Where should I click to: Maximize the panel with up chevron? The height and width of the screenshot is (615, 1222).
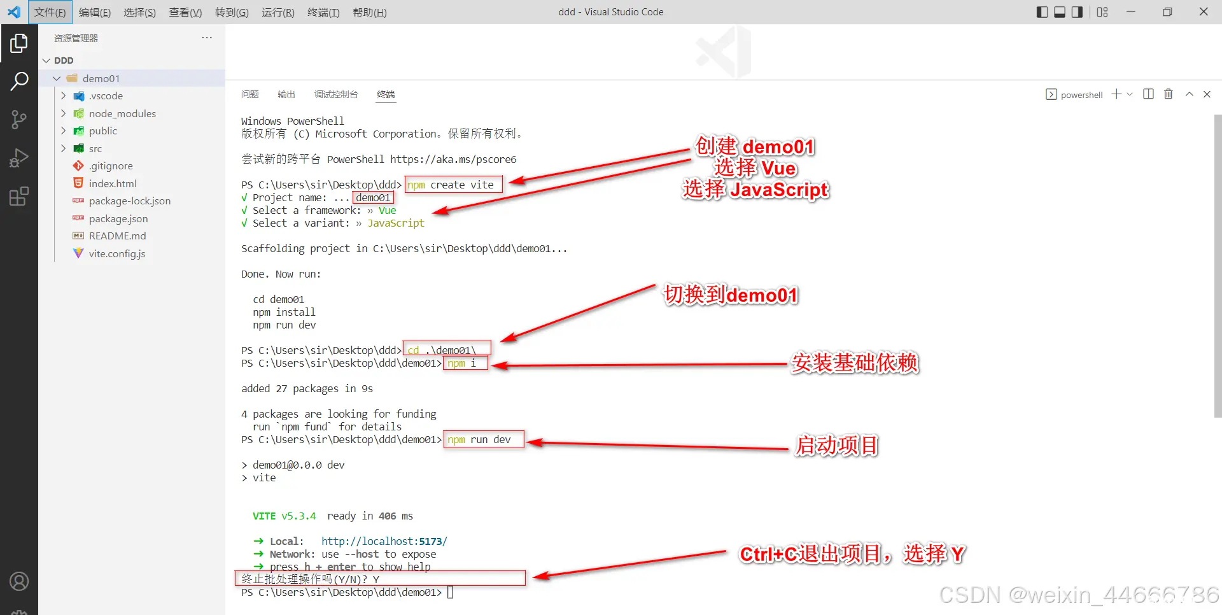(1189, 94)
